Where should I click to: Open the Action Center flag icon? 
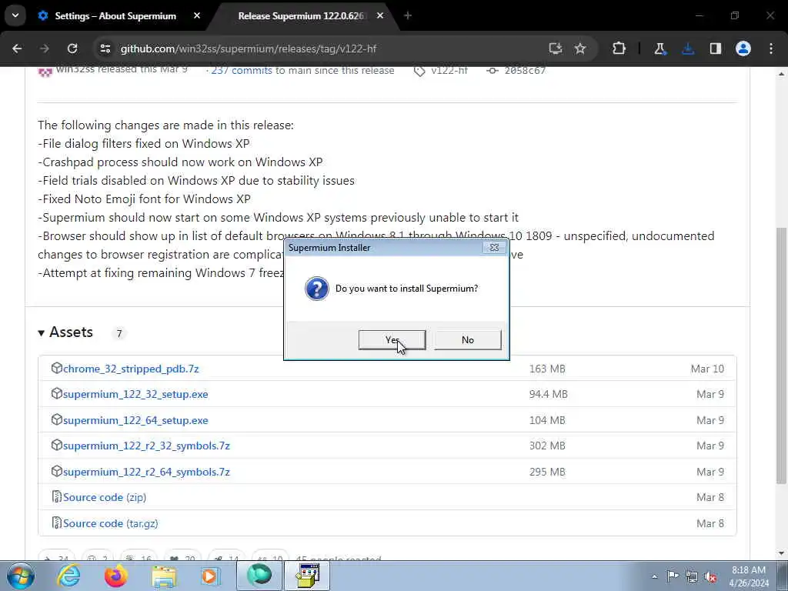tap(673, 576)
